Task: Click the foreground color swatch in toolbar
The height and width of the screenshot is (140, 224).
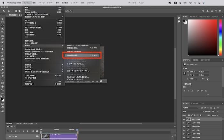Action: 2,99
